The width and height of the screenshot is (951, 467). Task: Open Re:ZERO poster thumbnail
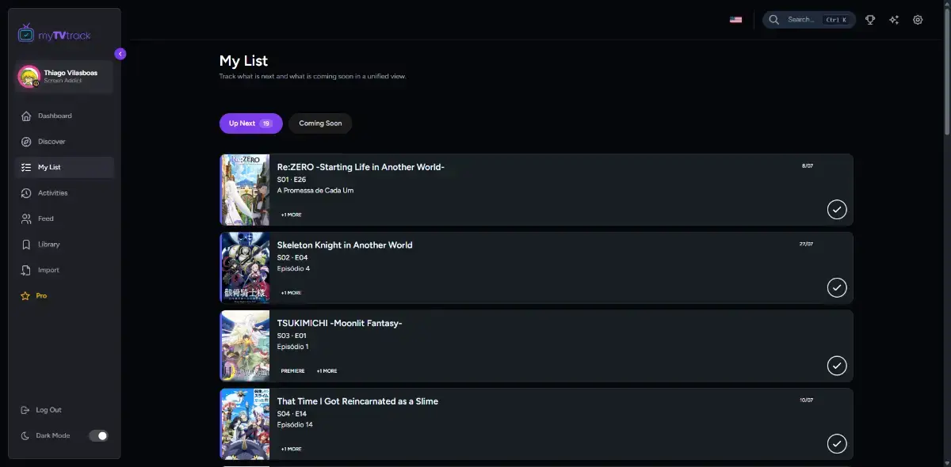(245, 190)
